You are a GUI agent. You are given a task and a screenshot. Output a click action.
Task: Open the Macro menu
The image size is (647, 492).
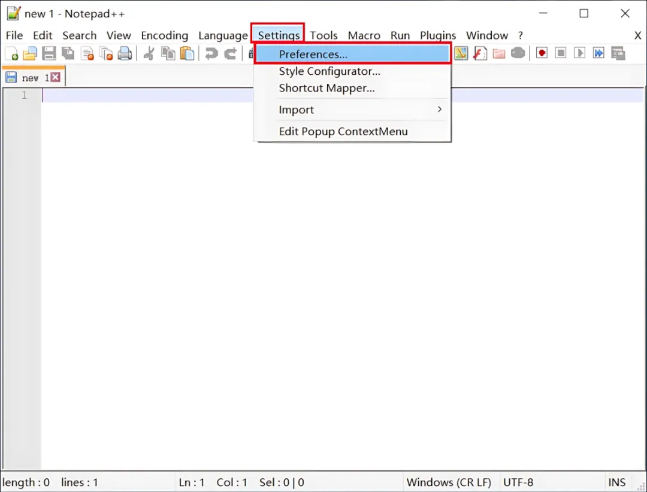(364, 35)
